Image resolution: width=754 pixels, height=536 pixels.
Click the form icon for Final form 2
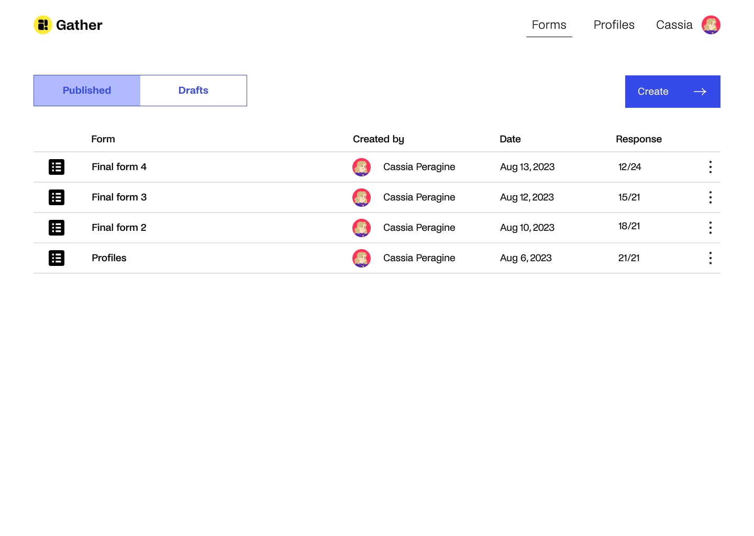[x=57, y=228]
